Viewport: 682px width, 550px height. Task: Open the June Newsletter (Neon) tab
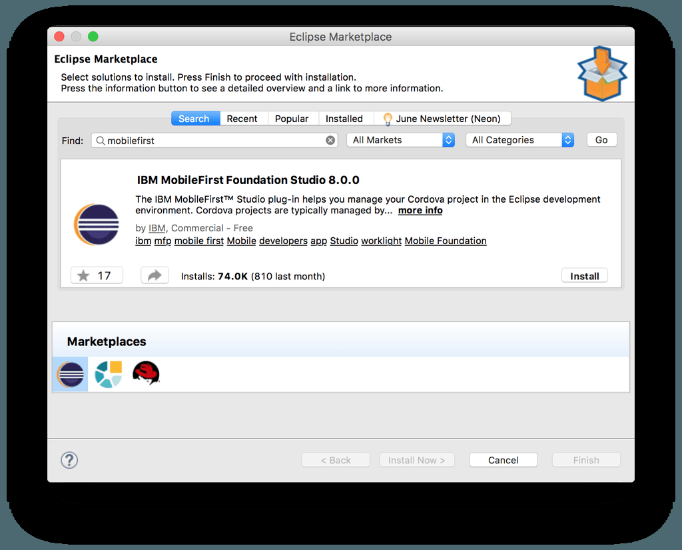pyautogui.click(x=442, y=119)
